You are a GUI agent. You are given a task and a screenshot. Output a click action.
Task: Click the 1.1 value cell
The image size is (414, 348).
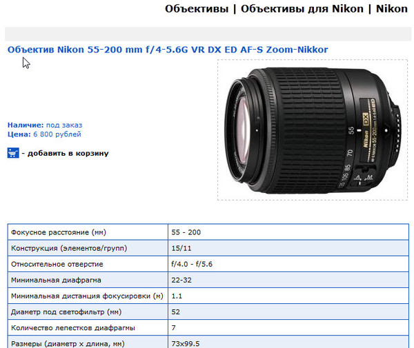click(x=288, y=296)
